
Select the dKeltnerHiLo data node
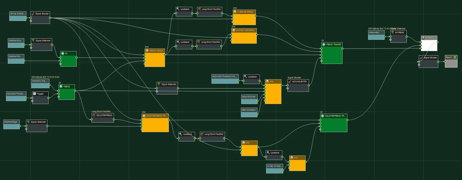[16, 43]
